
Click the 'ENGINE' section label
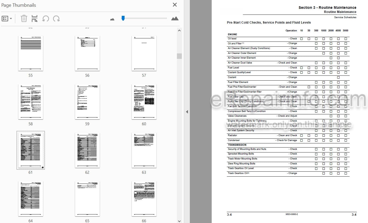(x=232, y=34)
